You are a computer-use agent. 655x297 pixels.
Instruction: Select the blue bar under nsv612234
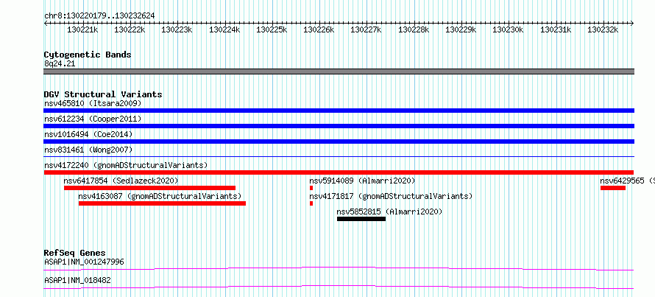(339, 126)
